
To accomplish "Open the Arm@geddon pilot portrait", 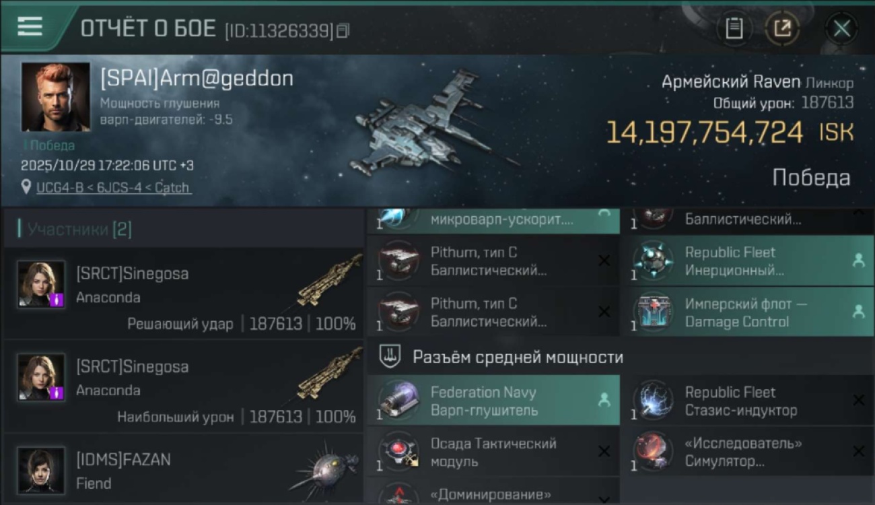I will click(x=56, y=97).
